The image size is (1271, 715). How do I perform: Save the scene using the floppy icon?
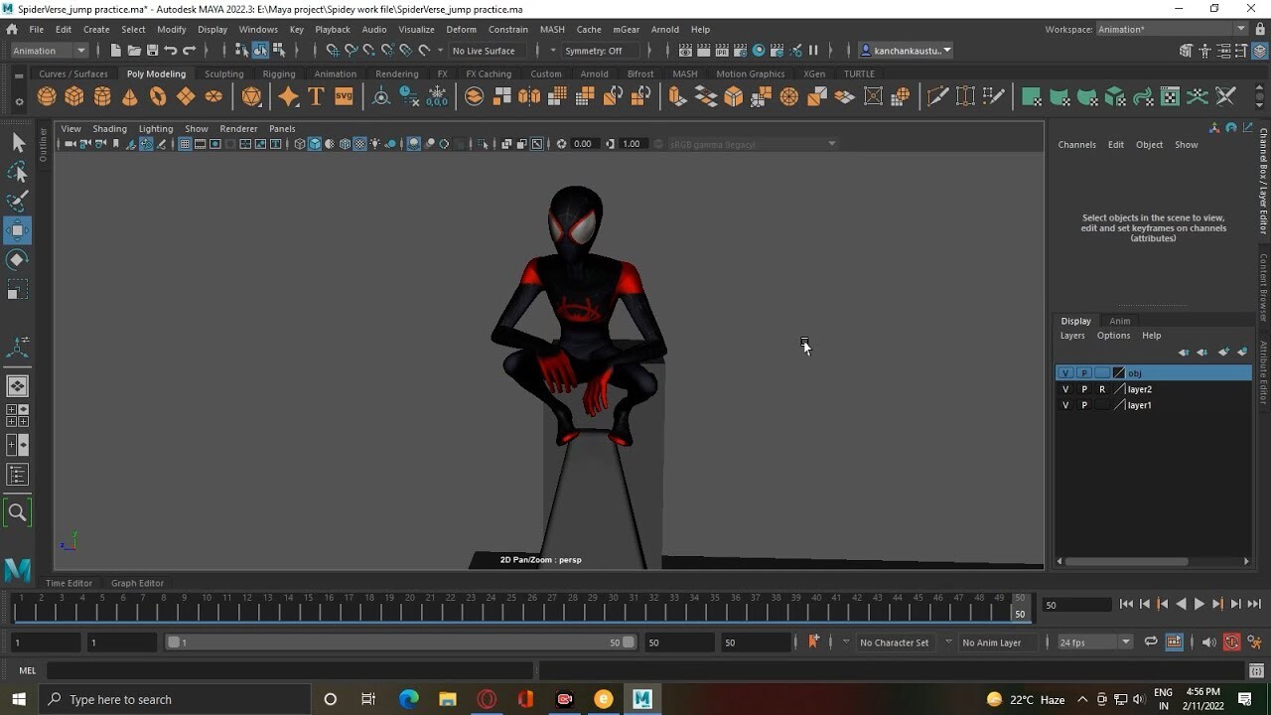click(152, 51)
